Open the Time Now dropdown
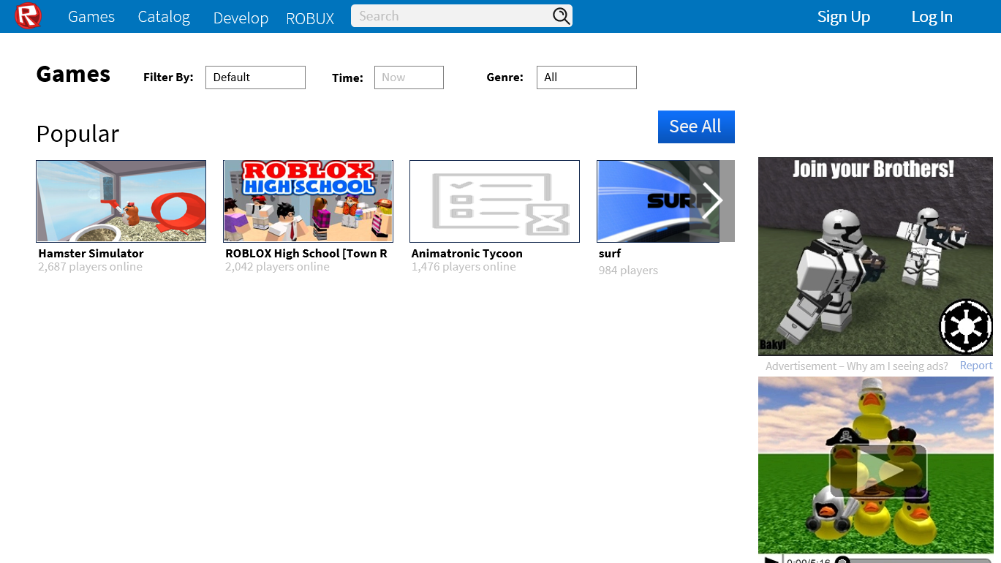The image size is (1001, 563). click(409, 78)
